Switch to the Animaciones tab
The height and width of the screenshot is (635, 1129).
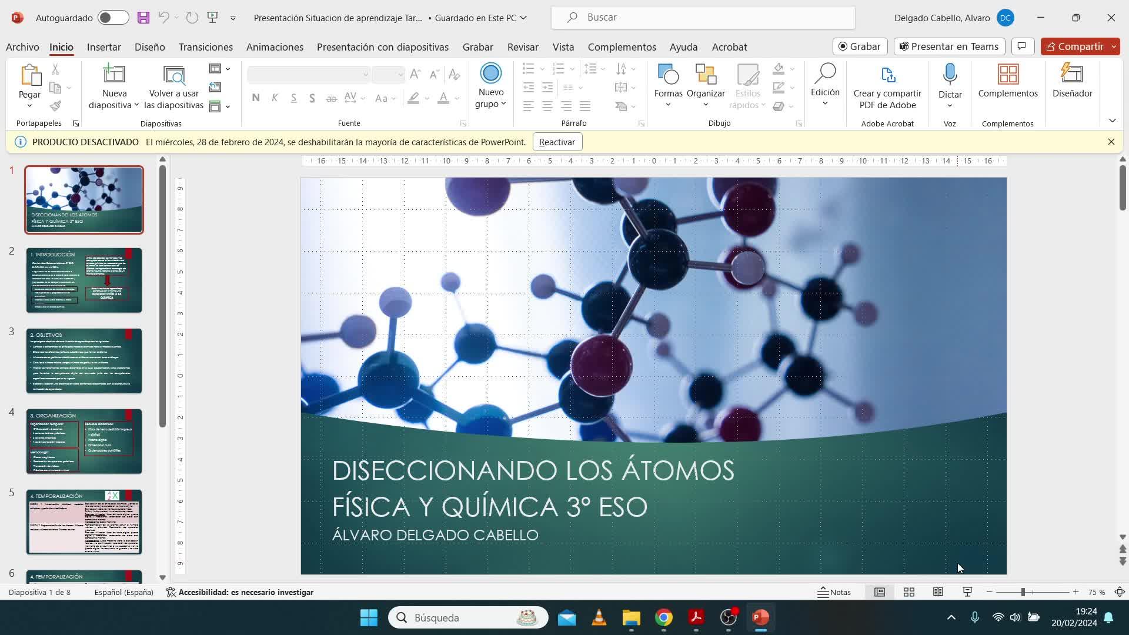(x=275, y=47)
